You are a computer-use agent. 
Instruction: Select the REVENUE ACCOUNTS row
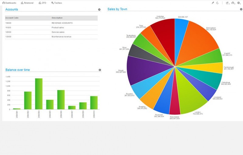tap(51, 23)
